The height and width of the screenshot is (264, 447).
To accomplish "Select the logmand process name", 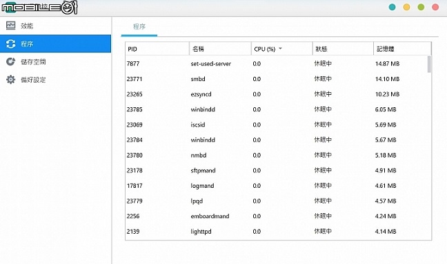I will pyautogui.click(x=202, y=186).
